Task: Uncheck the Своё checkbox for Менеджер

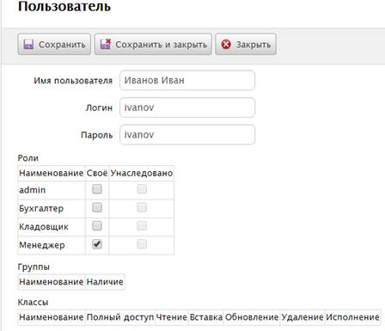Action: 97,244
